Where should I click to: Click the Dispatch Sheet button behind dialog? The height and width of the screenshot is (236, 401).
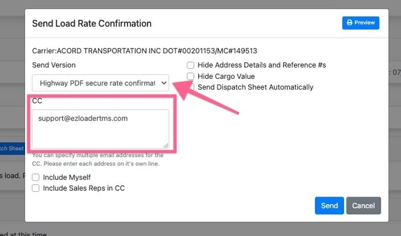click(13, 148)
